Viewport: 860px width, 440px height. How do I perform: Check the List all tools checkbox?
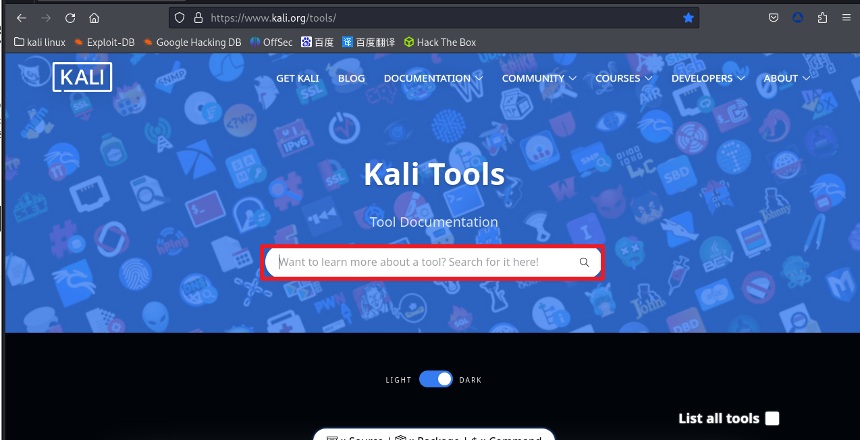pyautogui.click(x=772, y=418)
